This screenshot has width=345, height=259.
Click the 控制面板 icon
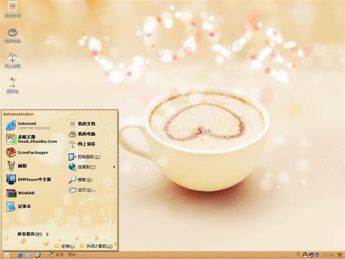[72, 157]
